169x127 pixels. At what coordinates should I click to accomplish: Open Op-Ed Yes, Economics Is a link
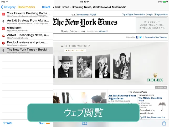(152, 117)
